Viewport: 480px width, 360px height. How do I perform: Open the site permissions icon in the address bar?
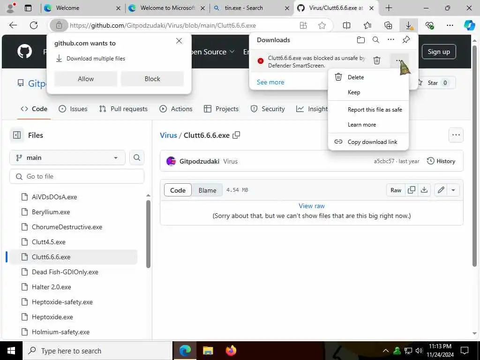coord(59,25)
